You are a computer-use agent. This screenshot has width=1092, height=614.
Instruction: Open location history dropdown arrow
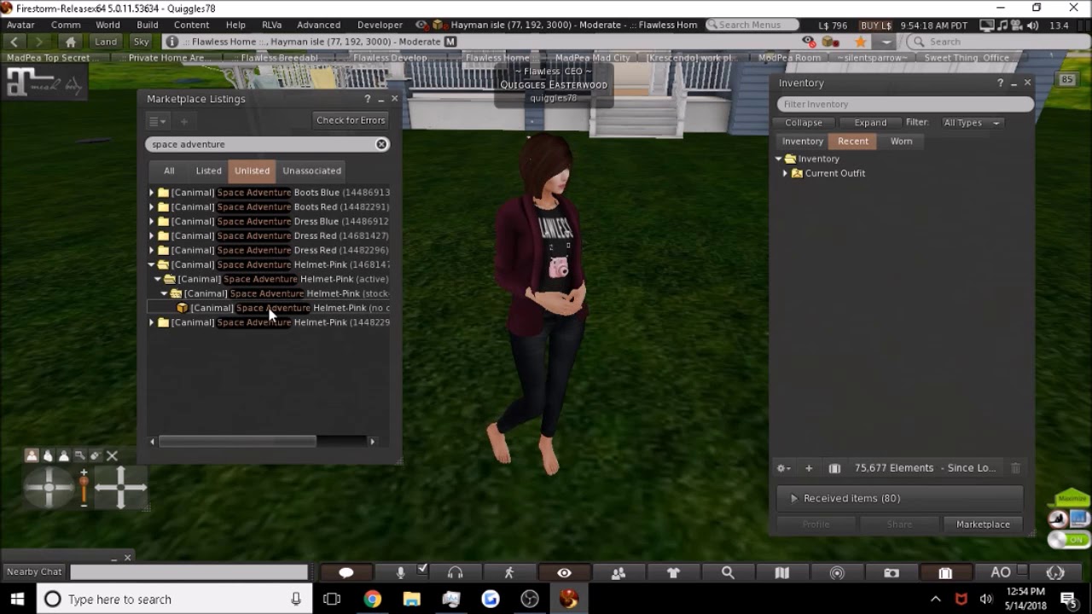(886, 42)
